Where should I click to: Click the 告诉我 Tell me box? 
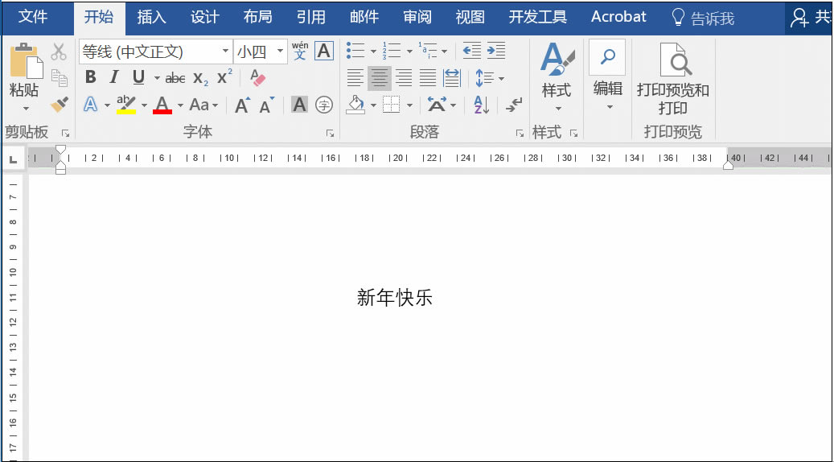pyautogui.click(x=703, y=18)
